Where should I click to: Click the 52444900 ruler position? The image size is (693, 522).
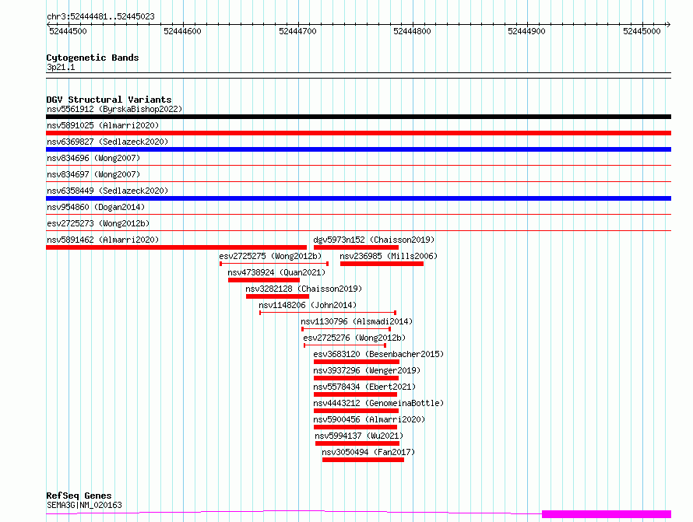527,31
